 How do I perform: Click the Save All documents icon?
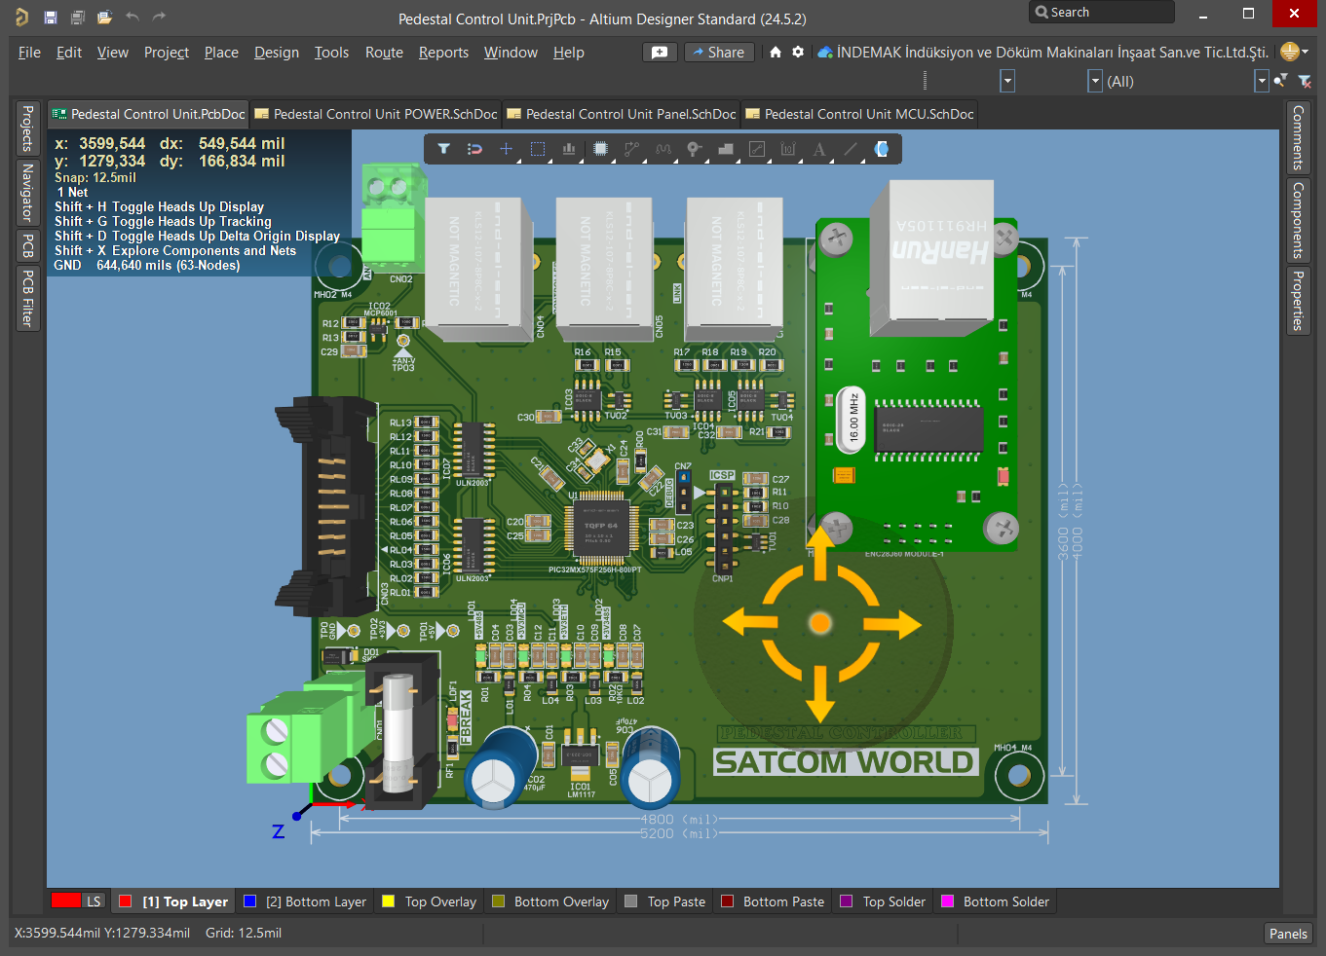point(78,17)
